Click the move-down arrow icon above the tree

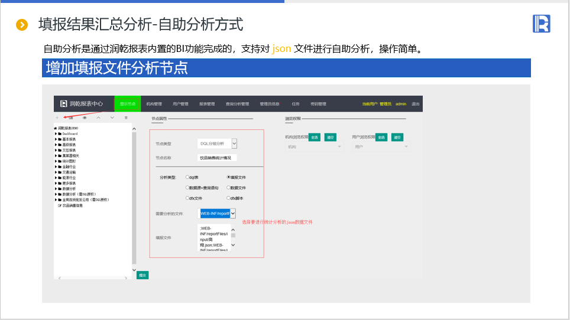point(112,117)
